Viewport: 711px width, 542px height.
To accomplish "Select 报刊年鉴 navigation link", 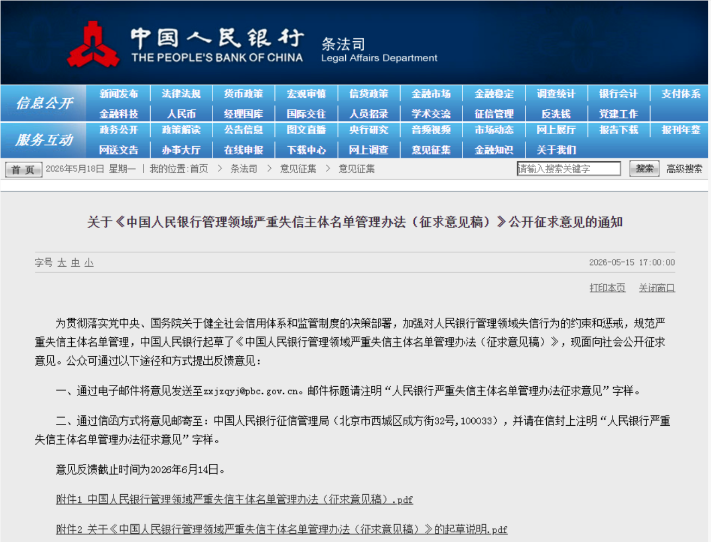I will coord(681,130).
